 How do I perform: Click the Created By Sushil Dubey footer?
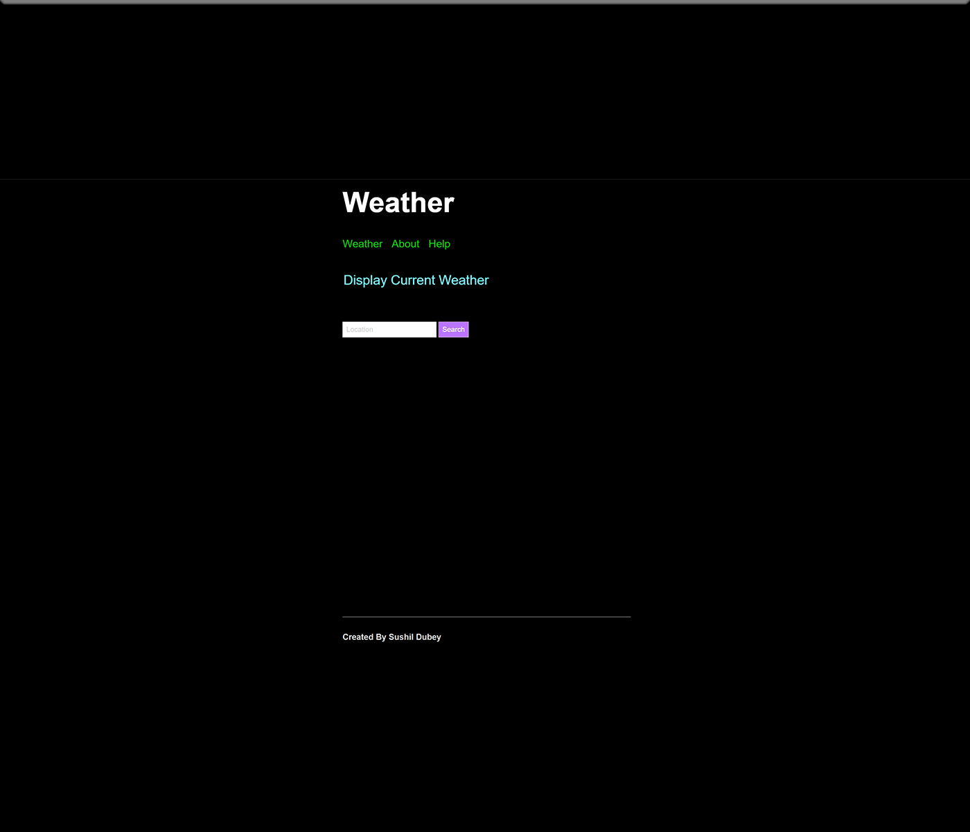(x=391, y=637)
